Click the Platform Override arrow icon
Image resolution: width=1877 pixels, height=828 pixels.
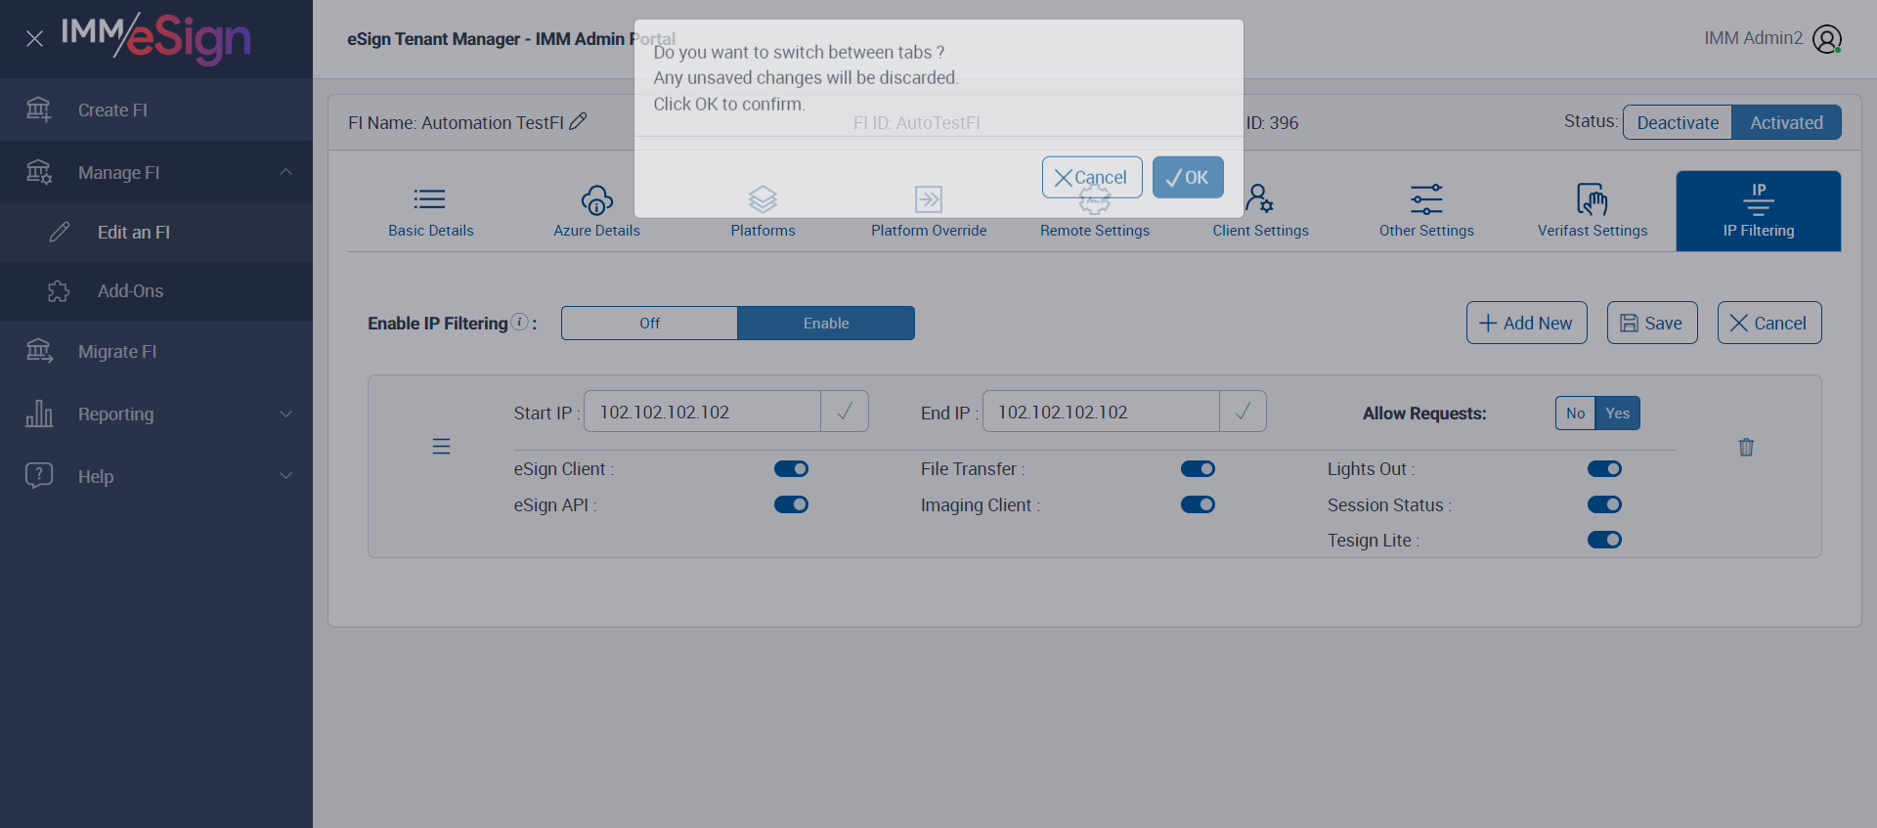point(929,199)
